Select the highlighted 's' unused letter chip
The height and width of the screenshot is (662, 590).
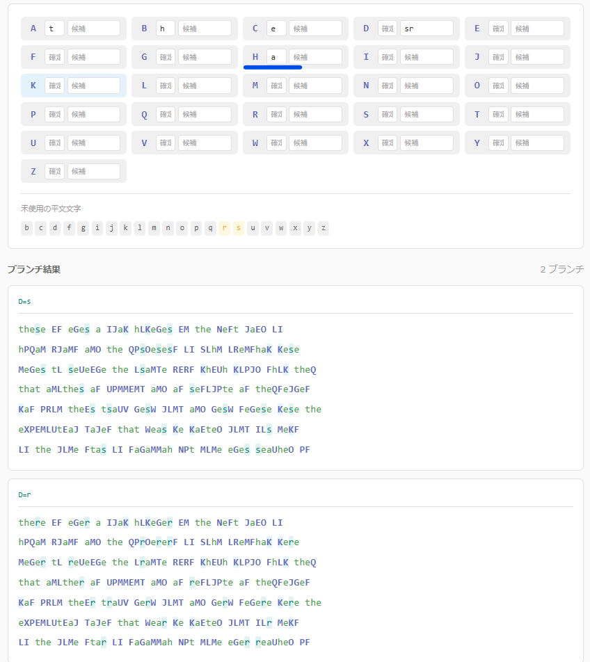(x=238, y=228)
